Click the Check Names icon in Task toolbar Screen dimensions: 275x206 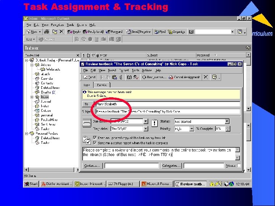[136, 77]
